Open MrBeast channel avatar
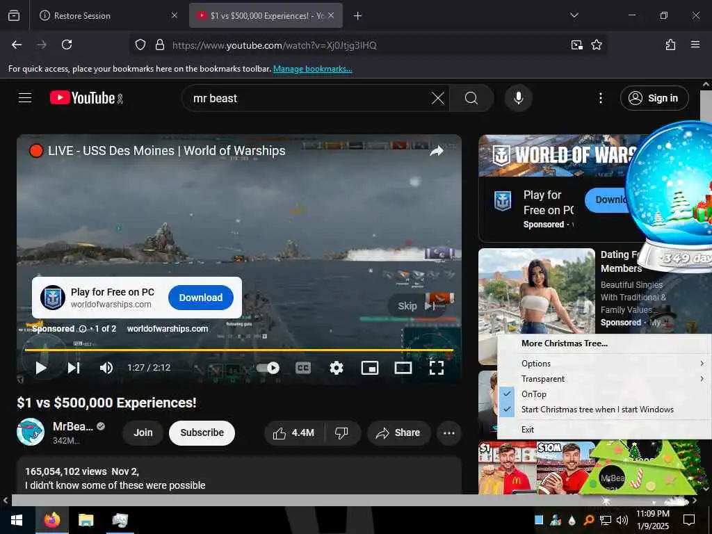This screenshot has height=534, width=712. click(31, 432)
